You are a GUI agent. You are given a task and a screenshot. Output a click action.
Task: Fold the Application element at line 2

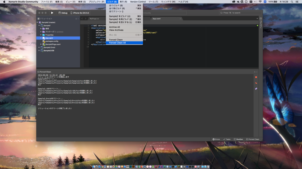coord(89,28)
